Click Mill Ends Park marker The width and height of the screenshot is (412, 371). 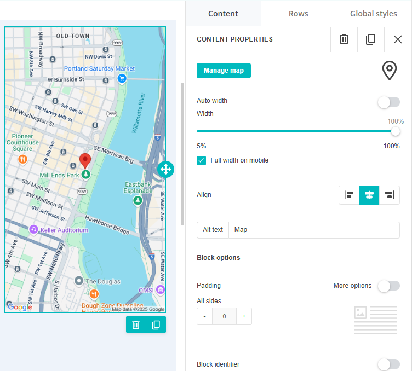point(85,174)
